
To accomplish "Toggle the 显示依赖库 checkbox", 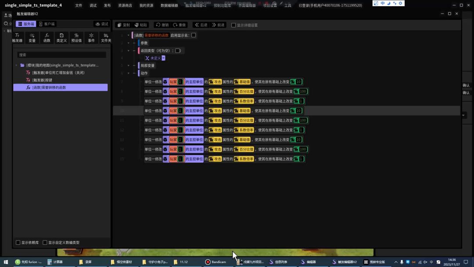I will coord(18,242).
